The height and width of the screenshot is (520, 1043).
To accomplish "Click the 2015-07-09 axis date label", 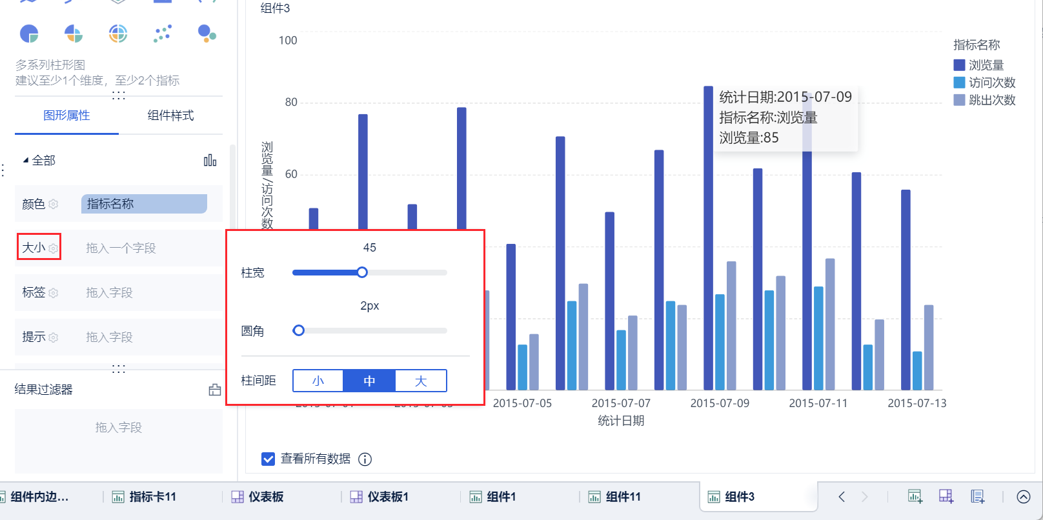I will (720, 403).
